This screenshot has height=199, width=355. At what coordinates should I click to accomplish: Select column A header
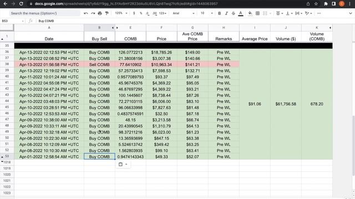pyautogui.click(x=49, y=28)
